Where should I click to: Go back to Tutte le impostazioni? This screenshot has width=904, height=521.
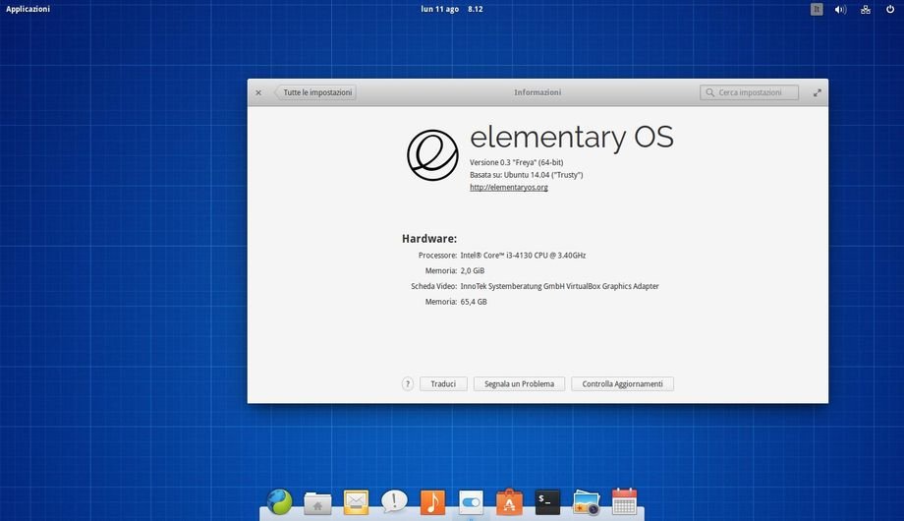pyautogui.click(x=315, y=92)
